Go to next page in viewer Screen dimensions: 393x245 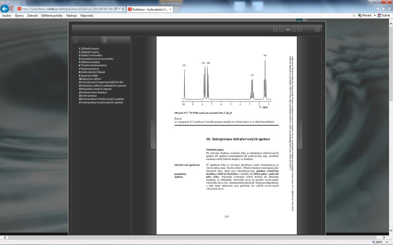click(x=294, y=29)
